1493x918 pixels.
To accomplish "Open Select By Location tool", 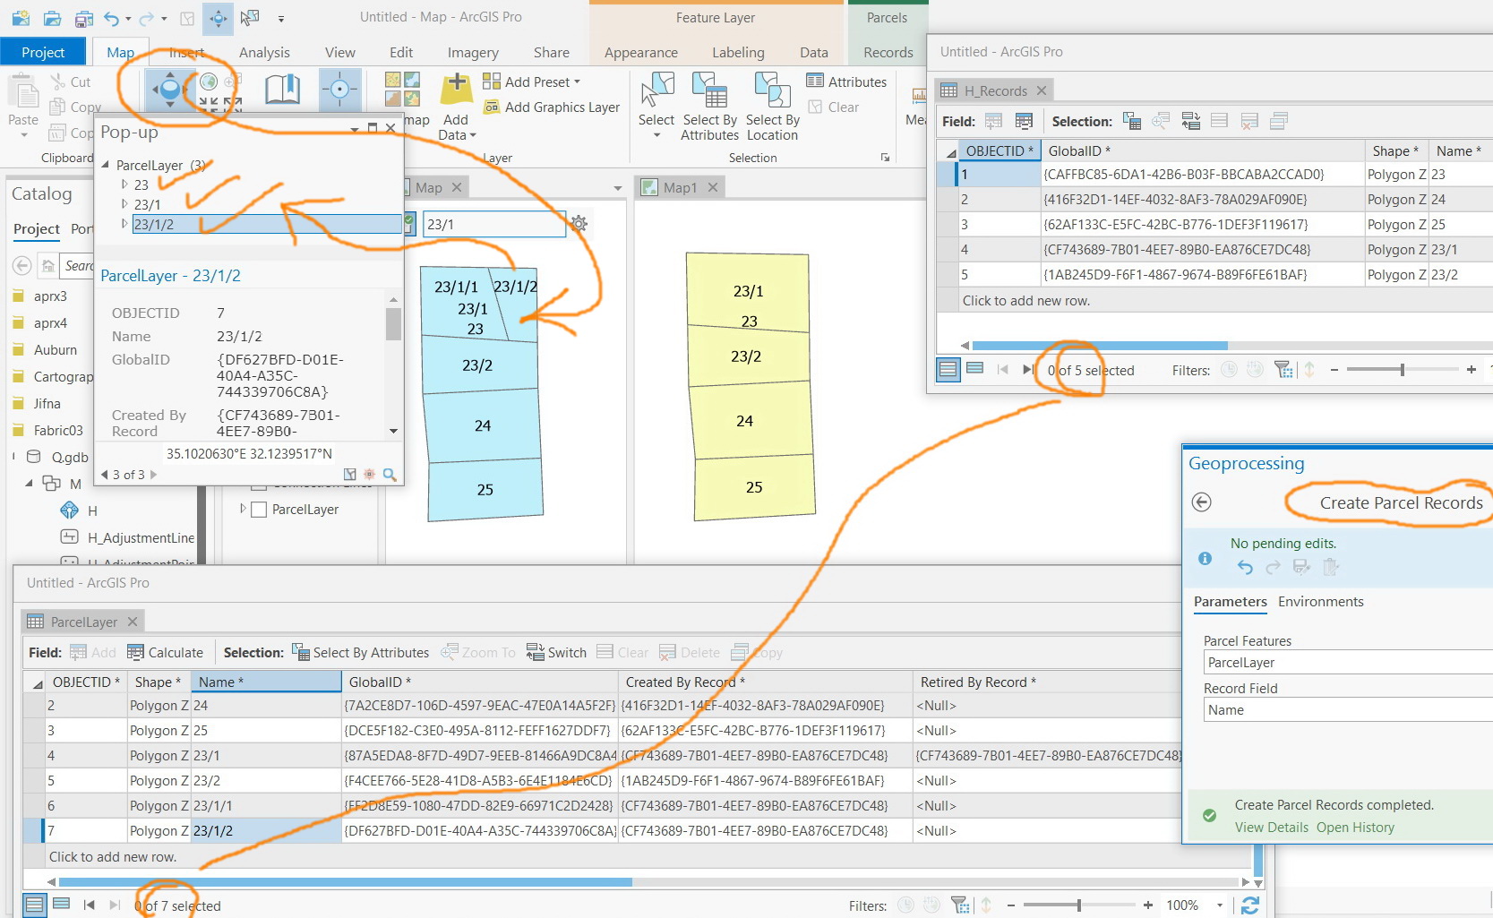I will click(x=771, y=107).
